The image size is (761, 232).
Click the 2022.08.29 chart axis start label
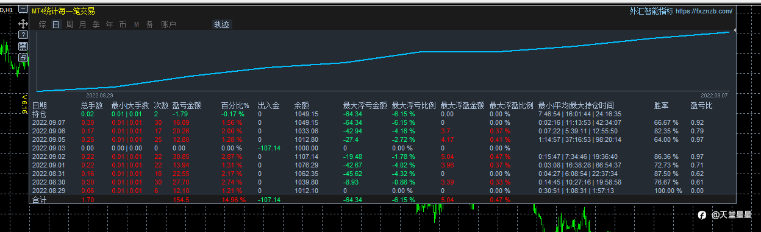tap(99, 95)
